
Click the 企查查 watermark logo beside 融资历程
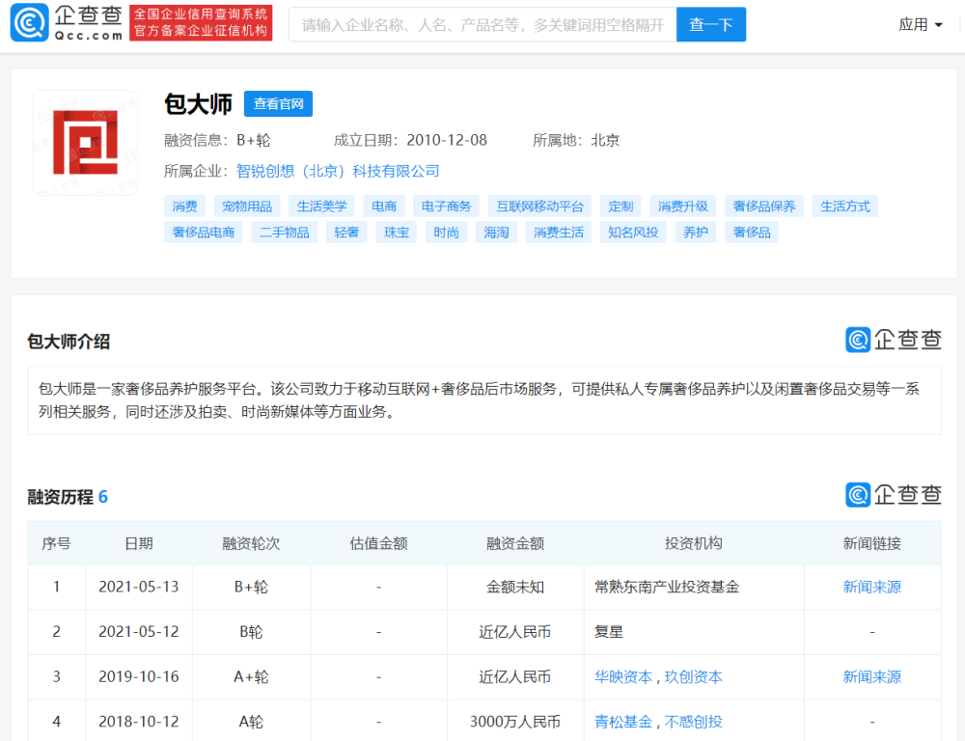tap(893, 495)
